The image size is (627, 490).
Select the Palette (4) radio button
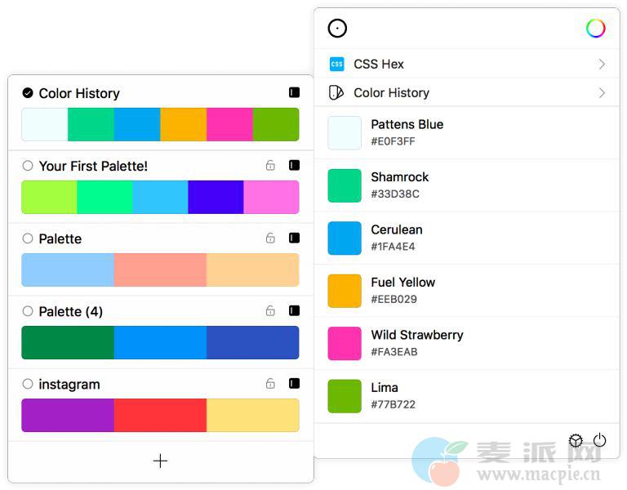click(28, 311)
